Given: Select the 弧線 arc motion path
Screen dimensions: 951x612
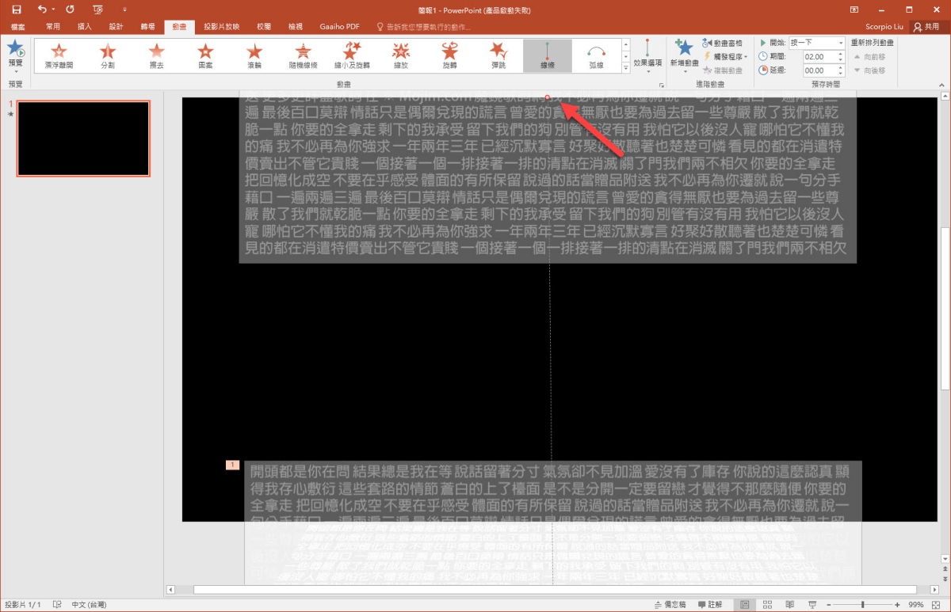Looking at the screenshot, I should tap(596, 55).
